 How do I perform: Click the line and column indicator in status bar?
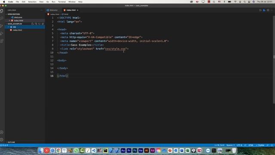point(219,145)
